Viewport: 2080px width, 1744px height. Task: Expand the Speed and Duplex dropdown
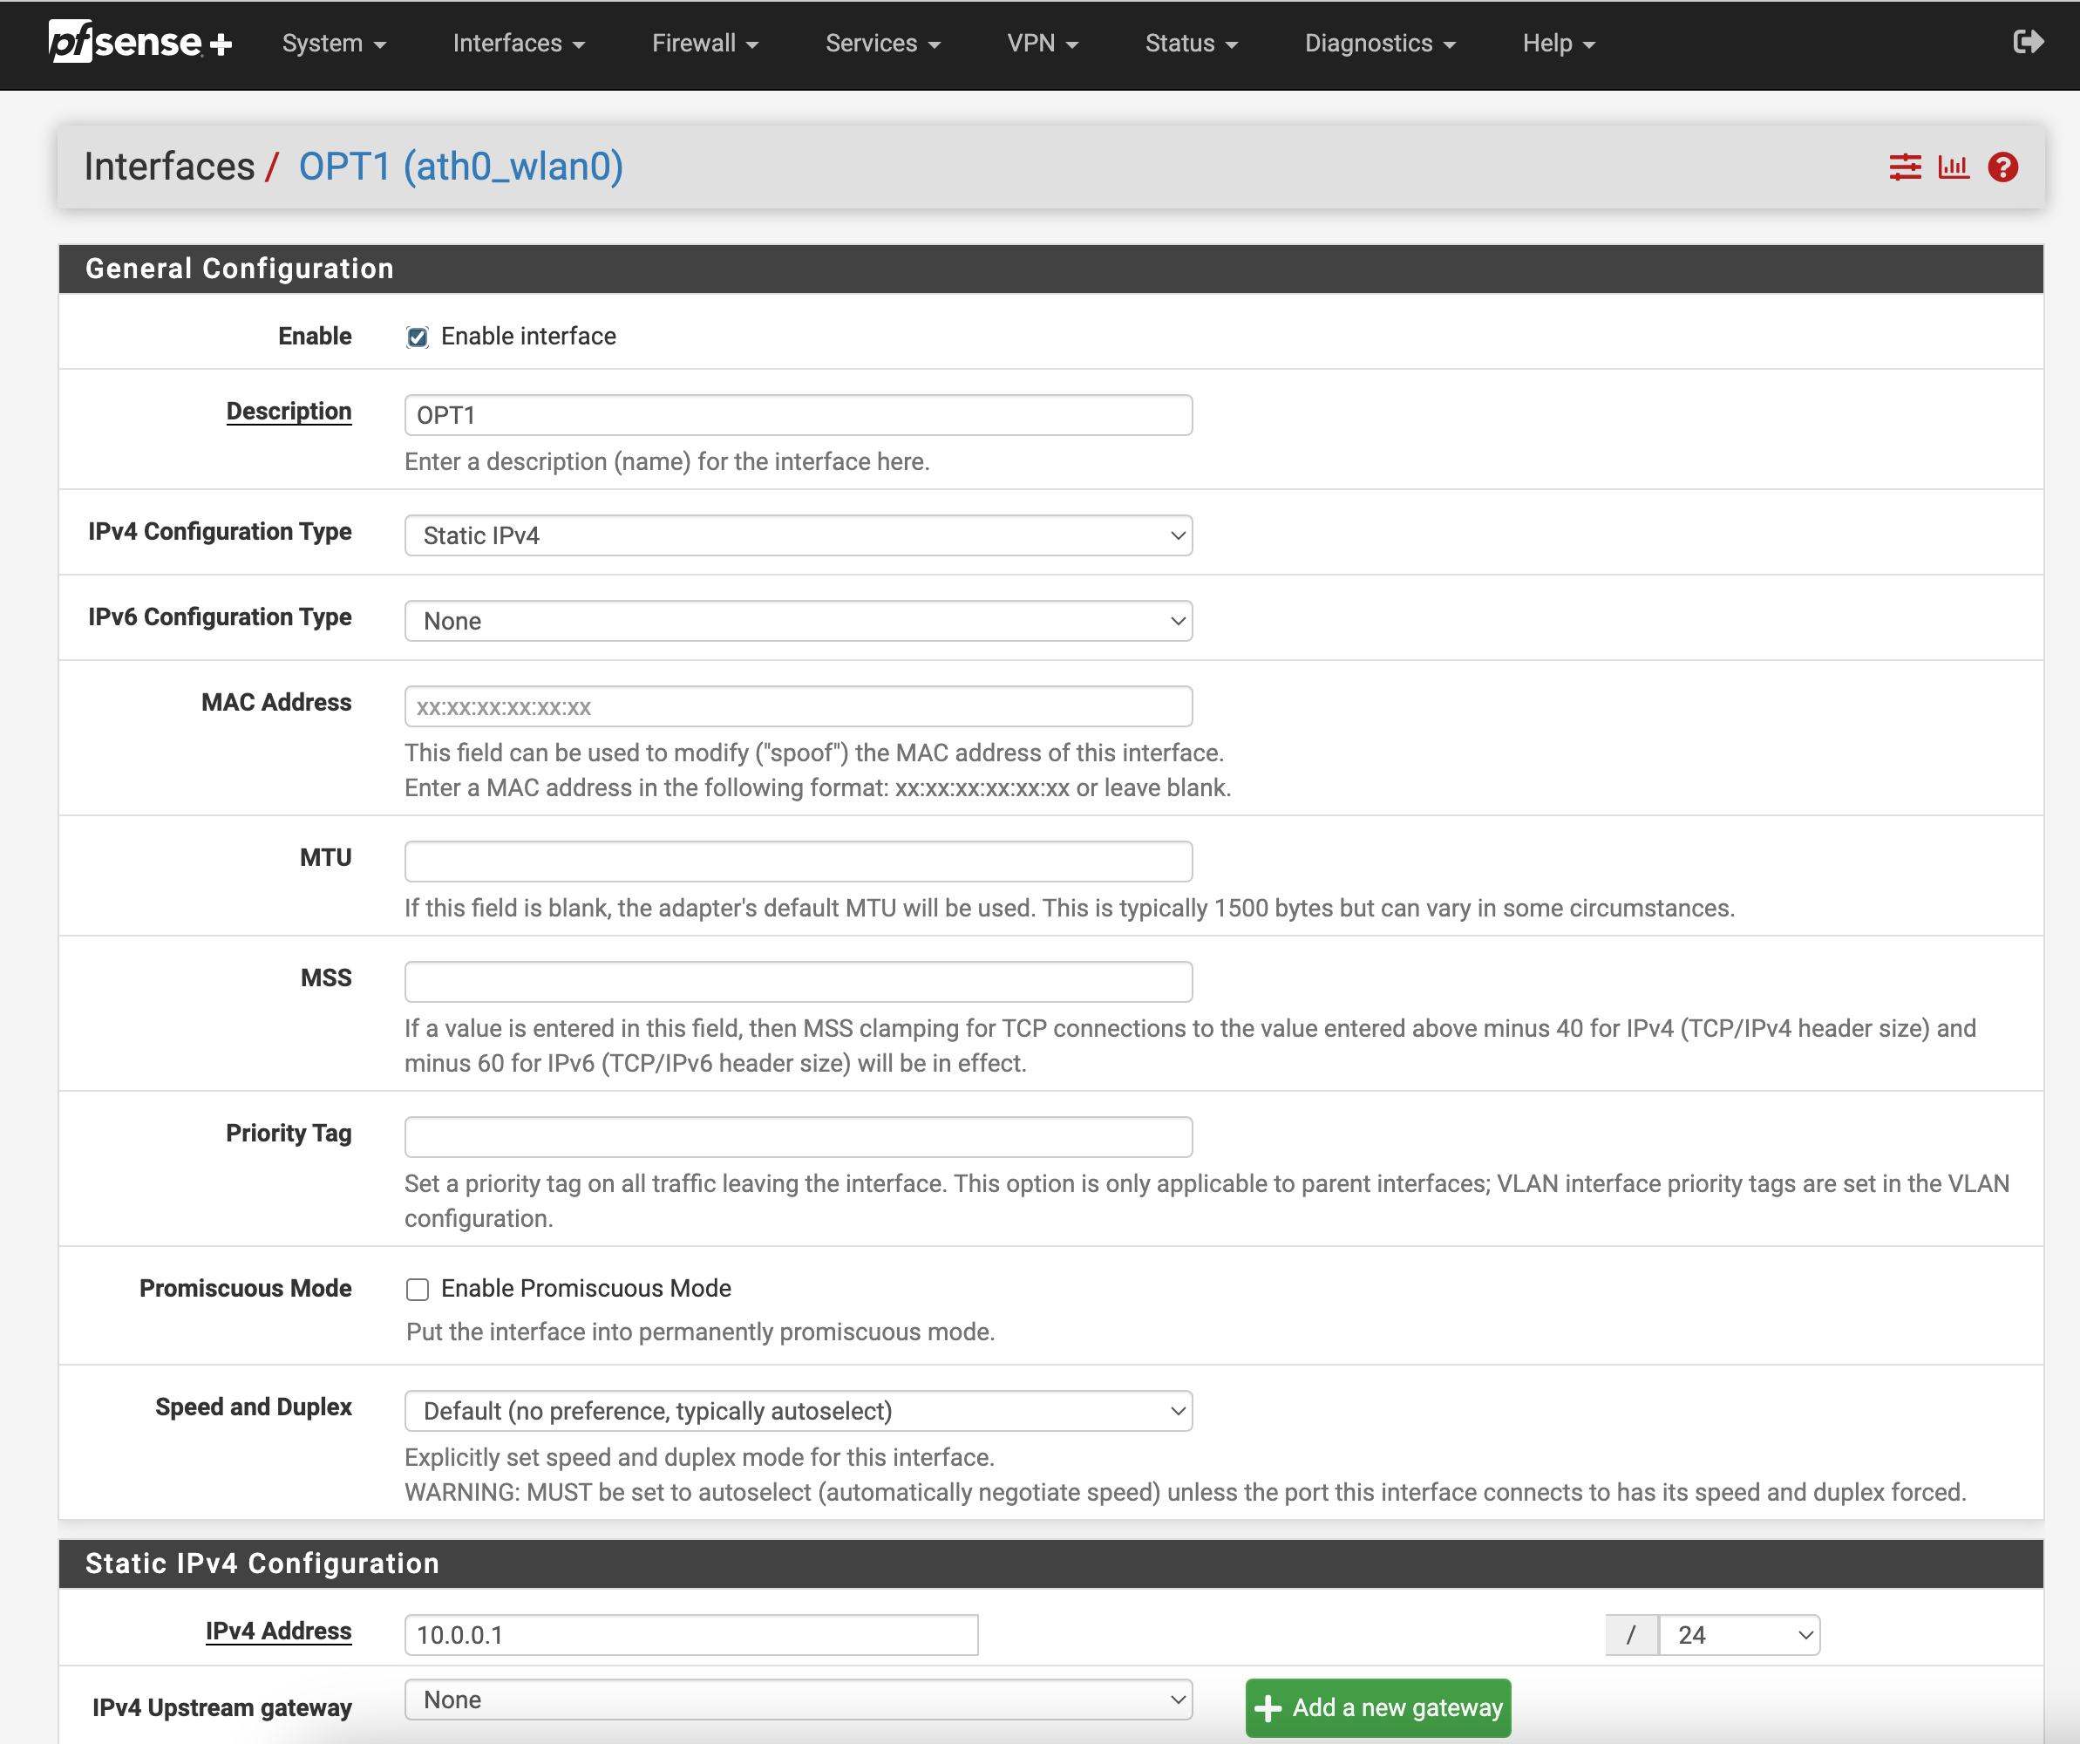coord(798,1411)
